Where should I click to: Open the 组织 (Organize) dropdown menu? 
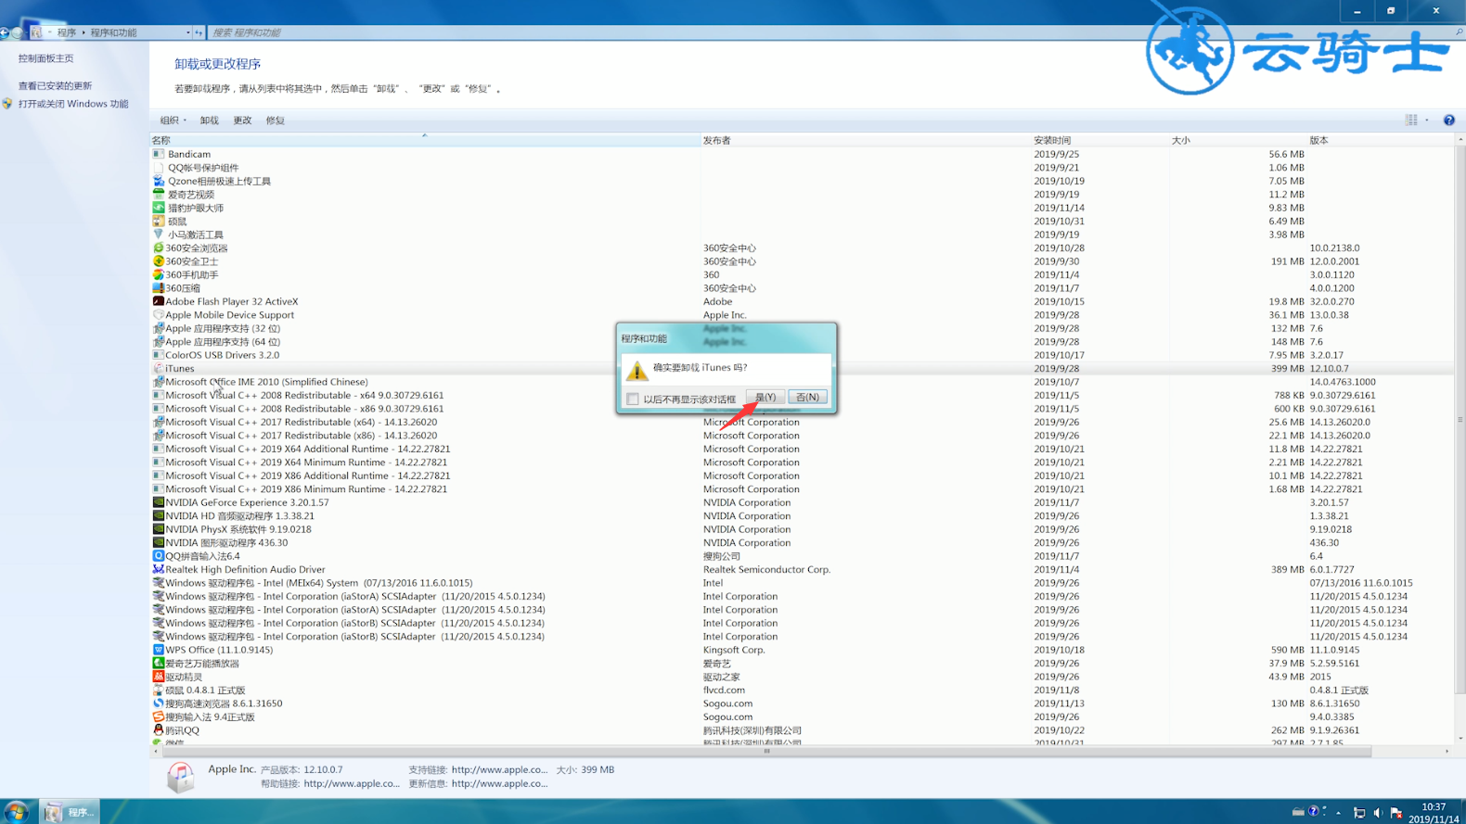tap(173, 120)
